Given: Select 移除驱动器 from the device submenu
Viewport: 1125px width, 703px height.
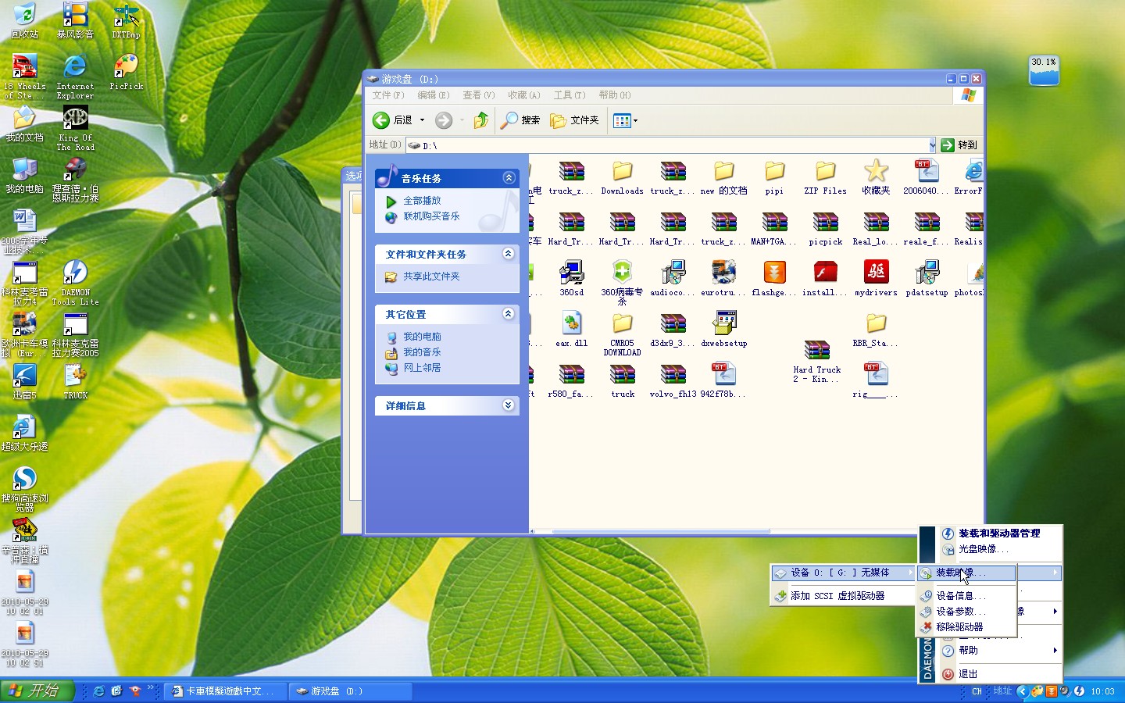Looking at the screenshot, I should tap(959, 626).
